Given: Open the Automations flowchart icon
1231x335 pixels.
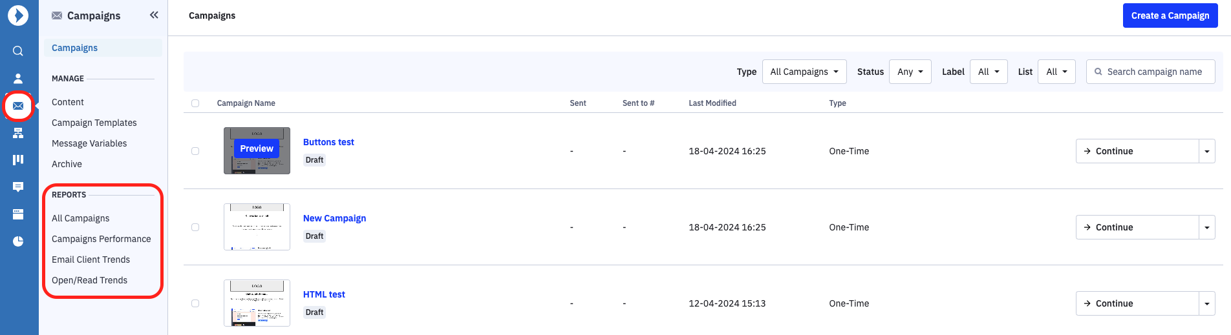Looking at the screenshot, I should coord(18,133).
